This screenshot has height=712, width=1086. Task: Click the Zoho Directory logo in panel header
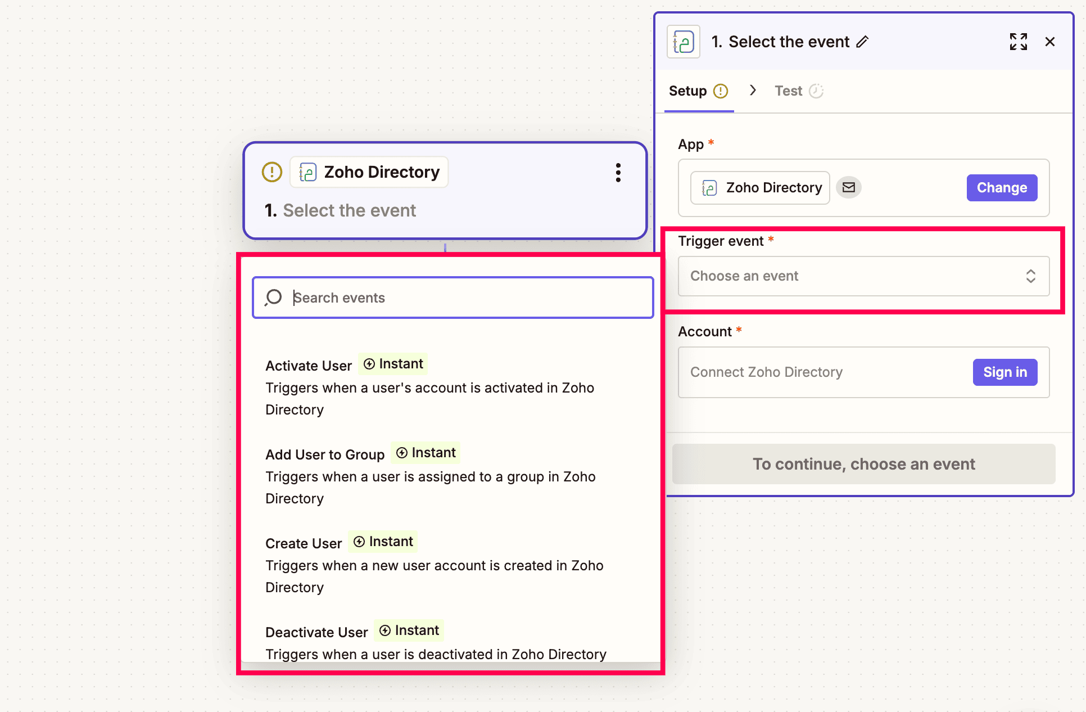pos(684,42)
